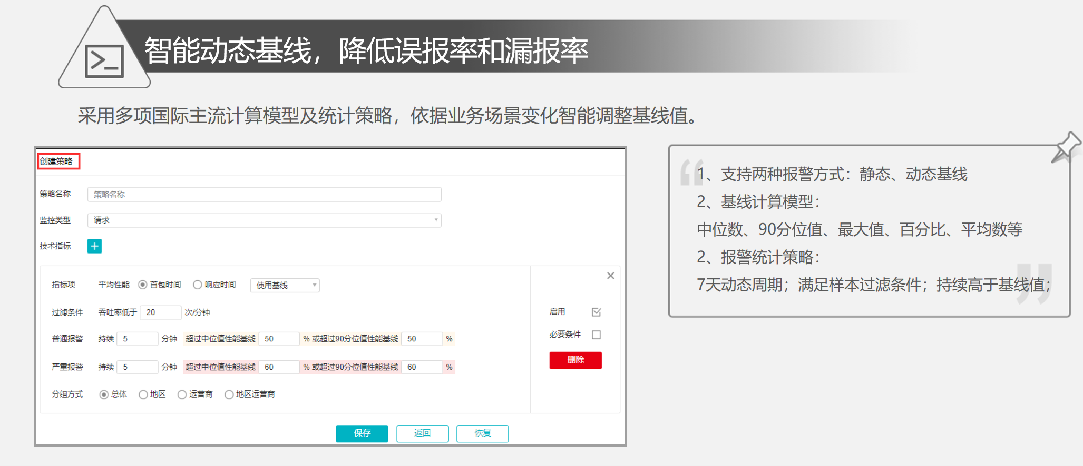Screen dimensions: 1083x466
Task: Click the red 删除 button
Action: [575, 360]
